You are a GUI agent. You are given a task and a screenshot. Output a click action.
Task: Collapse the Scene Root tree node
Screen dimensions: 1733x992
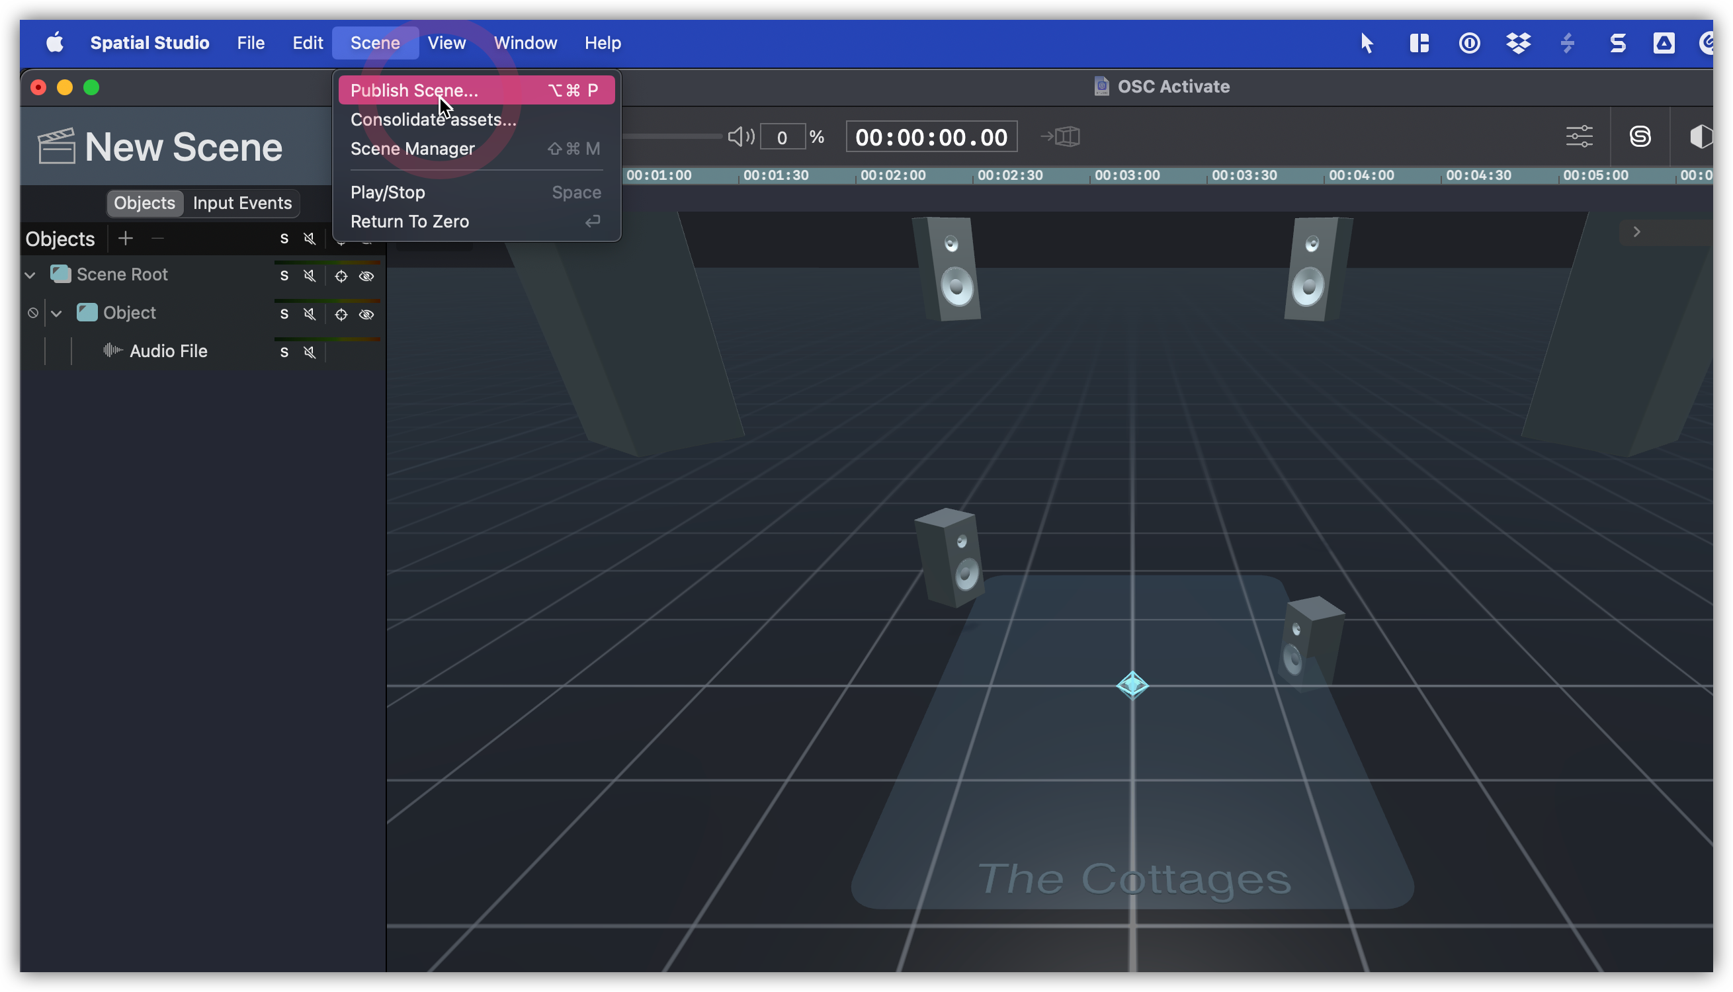click(x=30, y=275)
